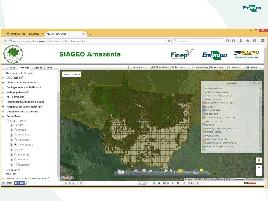Click the zoom previous magnifier icon
This screenshot has width=268, height=201.
pyautogui.click(x=136, y=172)
